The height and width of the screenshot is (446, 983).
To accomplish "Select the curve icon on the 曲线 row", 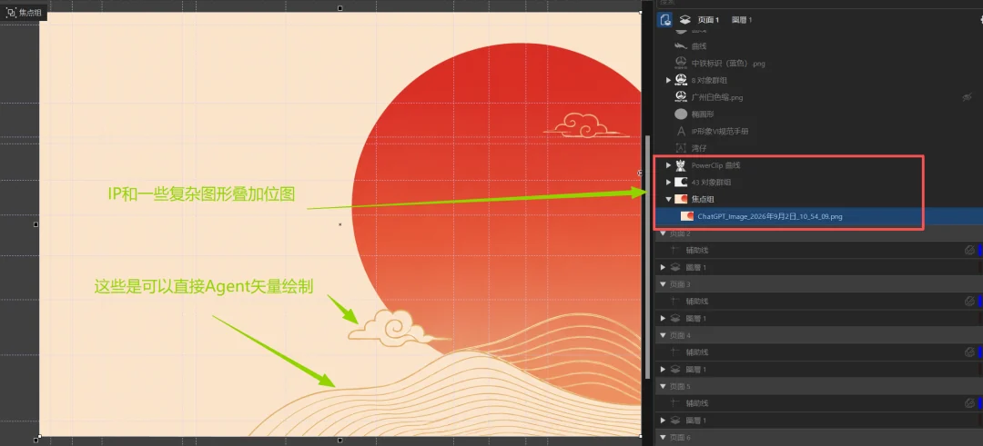I will click(681, 46).
